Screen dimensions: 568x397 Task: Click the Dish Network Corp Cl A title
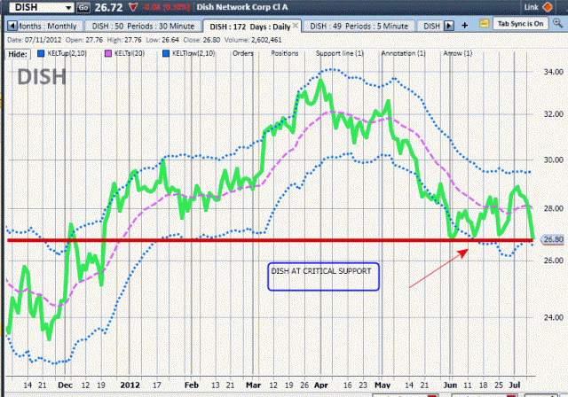click(x=242, y=7)
